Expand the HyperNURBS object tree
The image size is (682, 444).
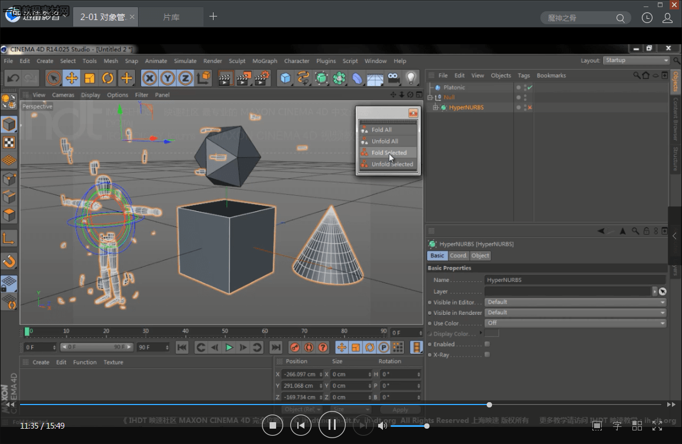coord(435,107)
